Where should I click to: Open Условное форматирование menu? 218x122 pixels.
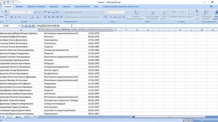[136, 15]
